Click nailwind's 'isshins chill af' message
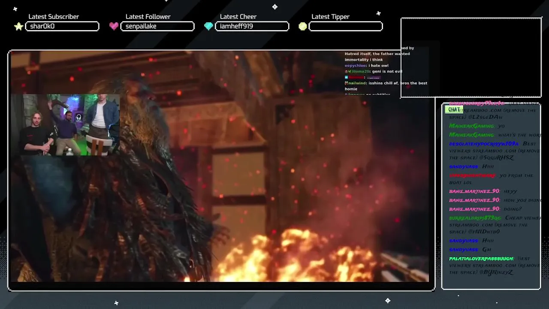 pos(386,86)
